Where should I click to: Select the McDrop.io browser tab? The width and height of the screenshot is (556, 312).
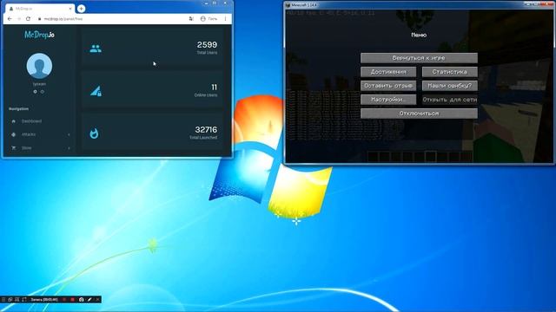click(40, 9)
